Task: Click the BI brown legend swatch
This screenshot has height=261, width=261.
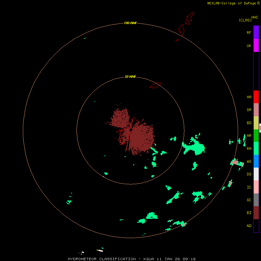Action: [x=256, y=213]
